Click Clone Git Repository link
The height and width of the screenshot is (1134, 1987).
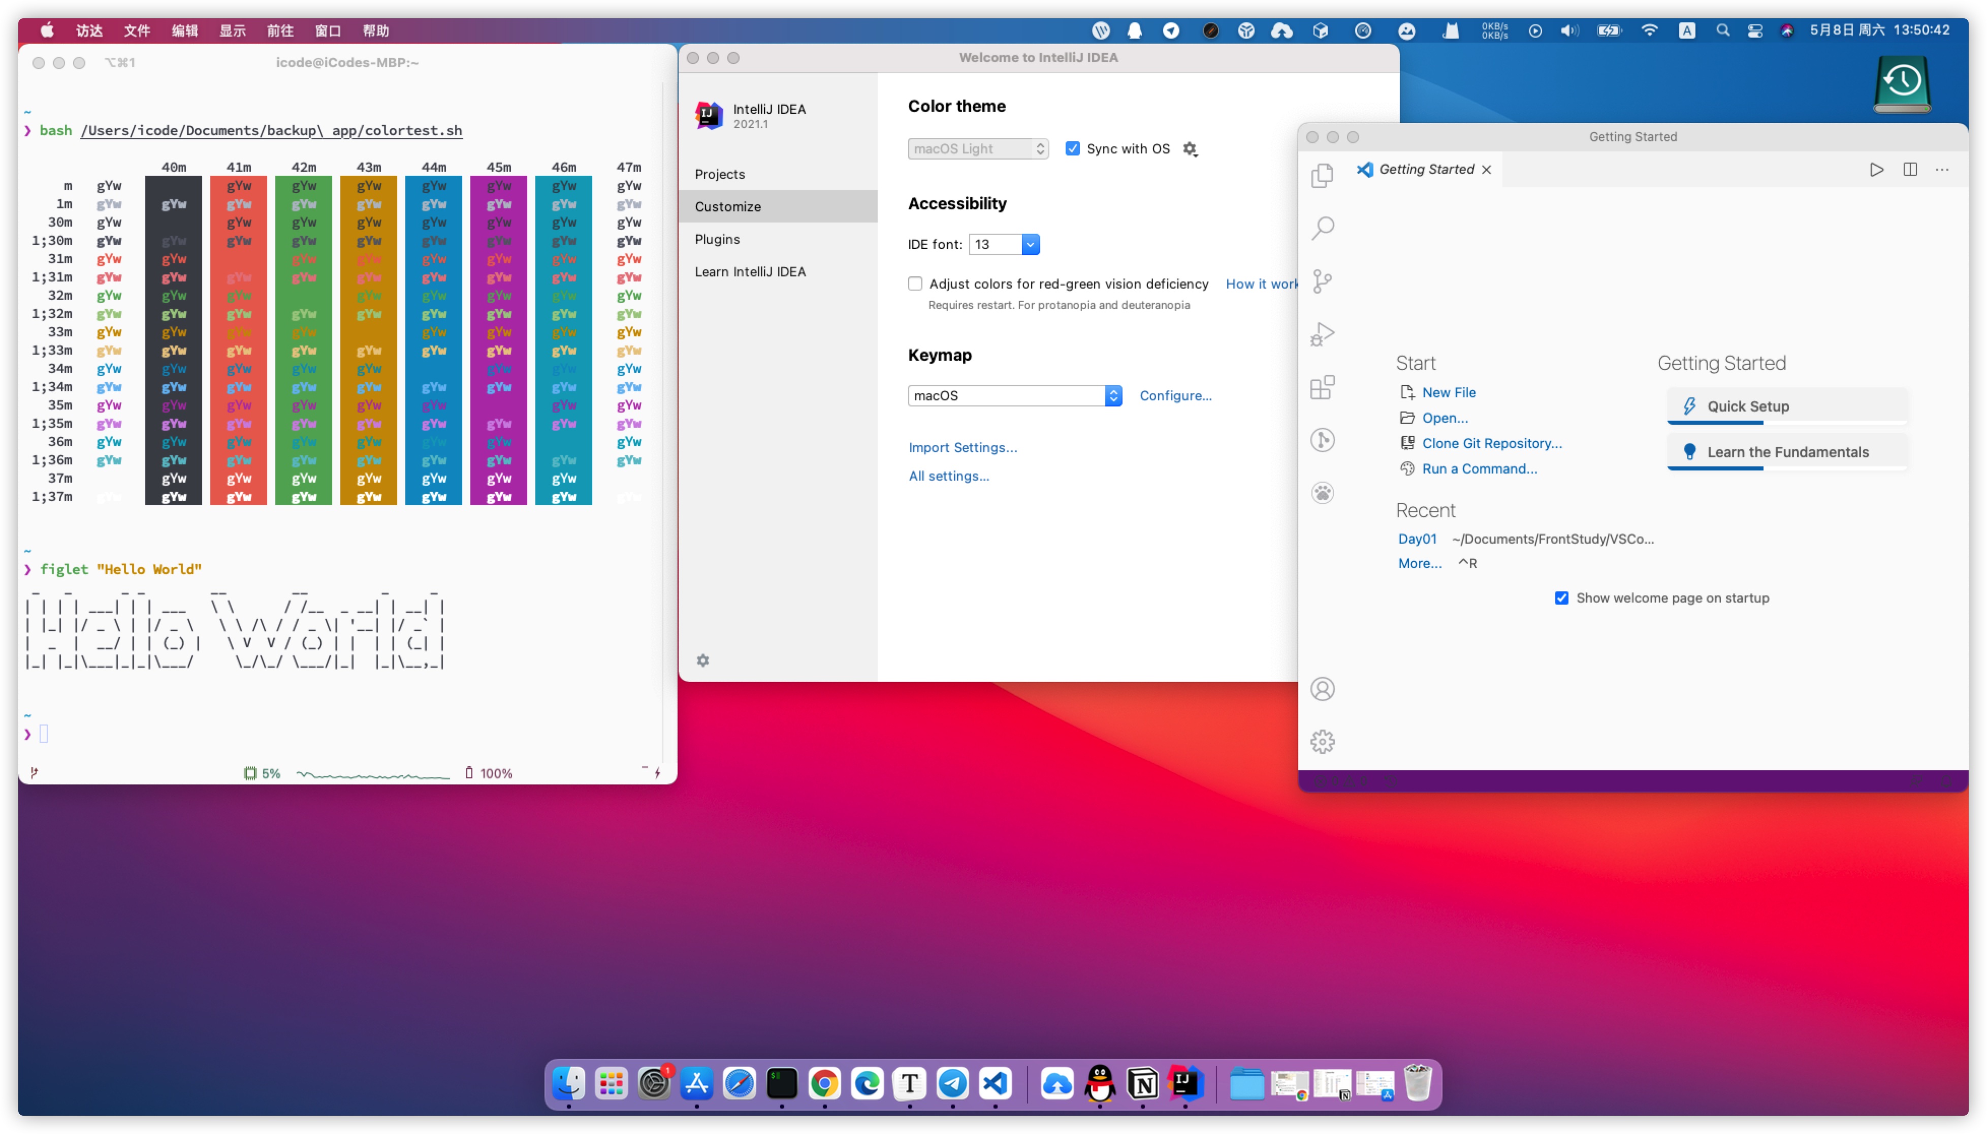coord(1491,443)
